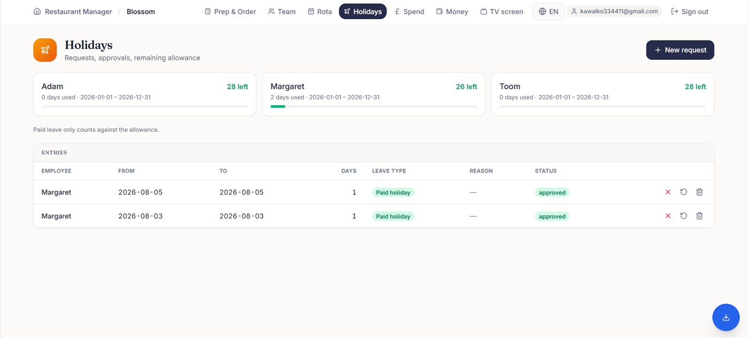The width and height of the screenshot is (748, 338).
Task: Click Margaret's allowance progress bar
Action: tap(374, 107)
